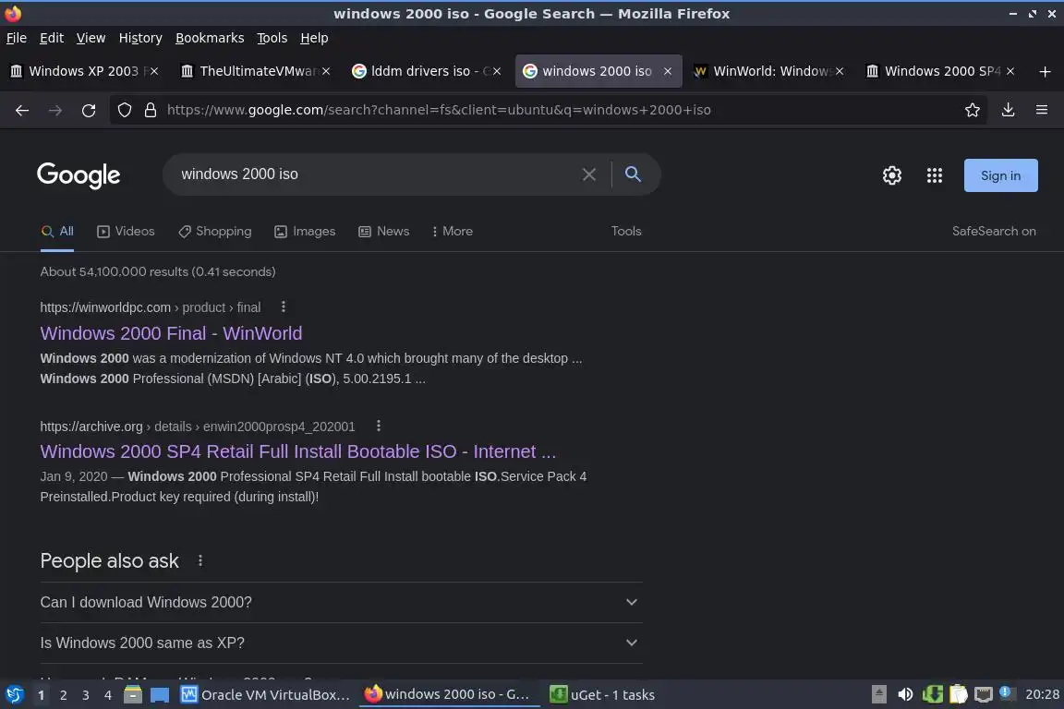This screenshot has width=1064, height=709.
Task: Bookmark this page with the star icon
Action: pos(973,110)
